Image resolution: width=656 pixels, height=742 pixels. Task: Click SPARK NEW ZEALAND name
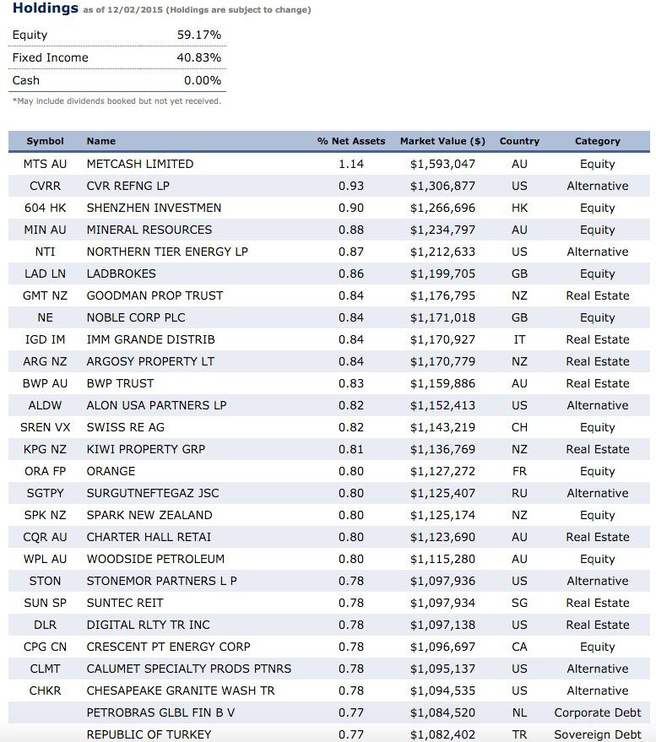pos(149,515)
